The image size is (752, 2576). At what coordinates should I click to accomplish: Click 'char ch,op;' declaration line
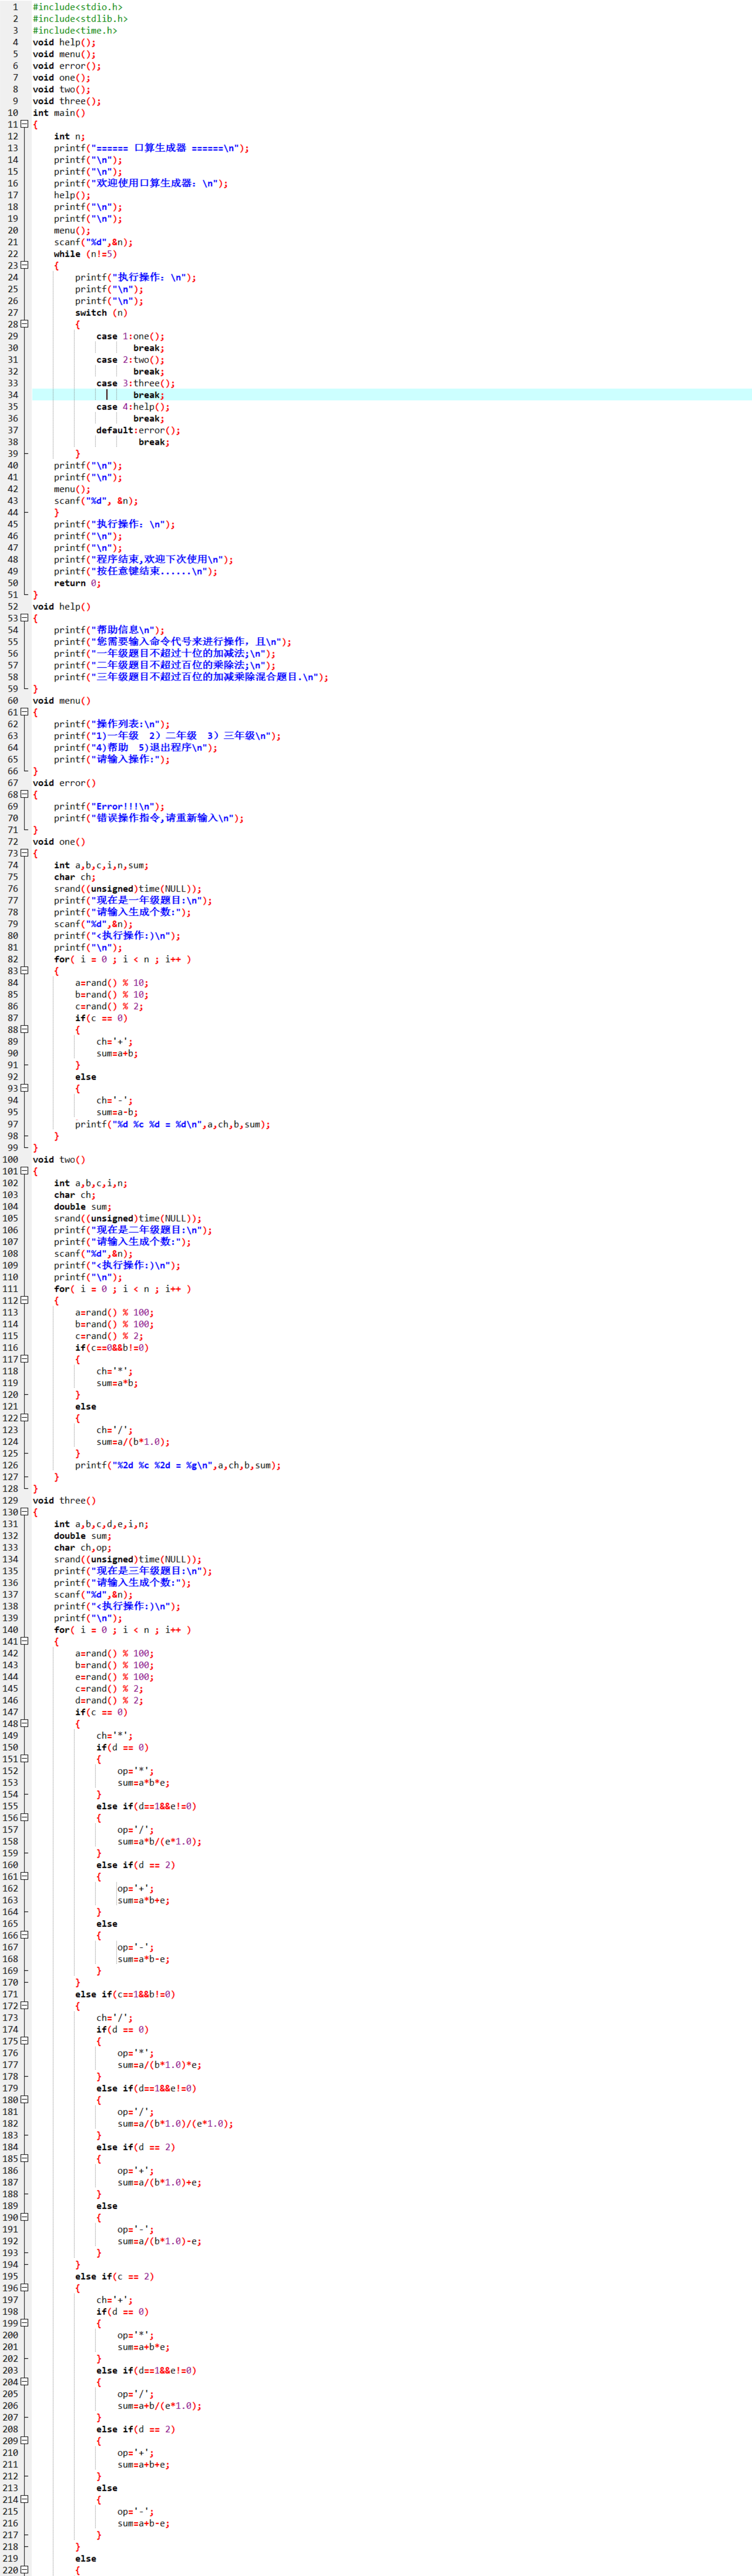83,1547
